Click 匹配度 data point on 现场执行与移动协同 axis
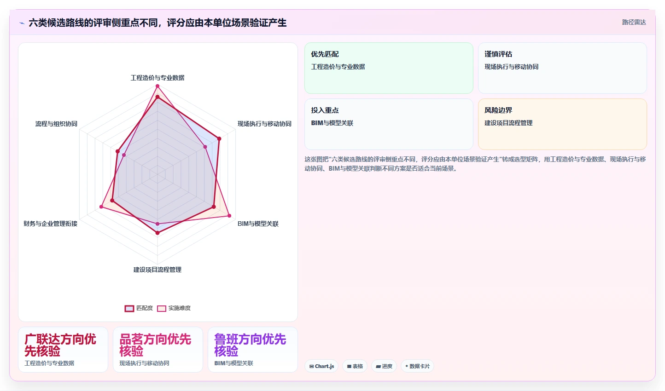The width and height of the screenshot is (665, 391). pos(219,138)
